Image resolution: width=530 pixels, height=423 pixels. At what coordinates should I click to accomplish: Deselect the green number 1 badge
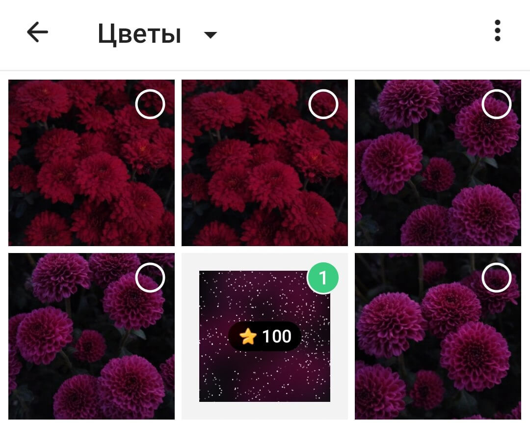pyautogui.click(x=323, y=278)
